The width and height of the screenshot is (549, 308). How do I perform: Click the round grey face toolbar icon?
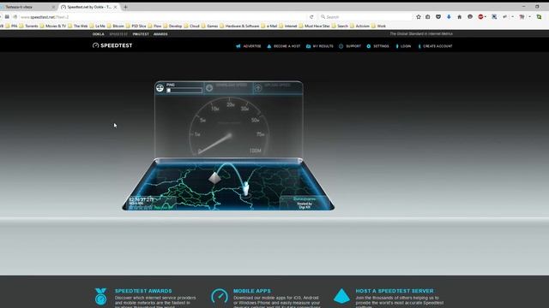tap(470, 17)
